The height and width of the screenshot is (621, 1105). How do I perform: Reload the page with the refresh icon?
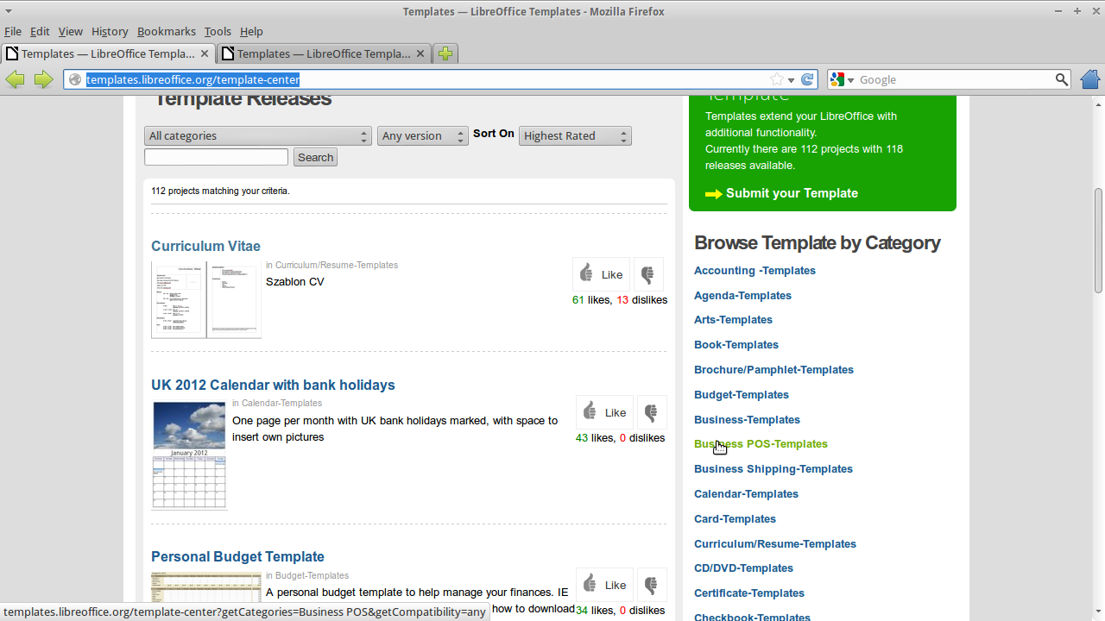[807, 79]
